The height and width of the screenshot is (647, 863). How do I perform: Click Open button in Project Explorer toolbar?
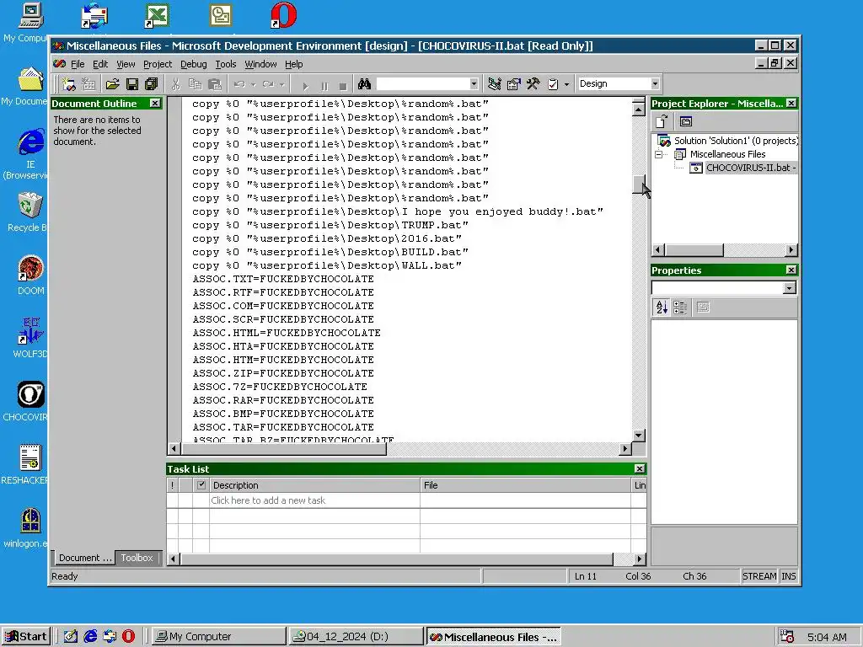pyautogui.click(x=662, y=121)
